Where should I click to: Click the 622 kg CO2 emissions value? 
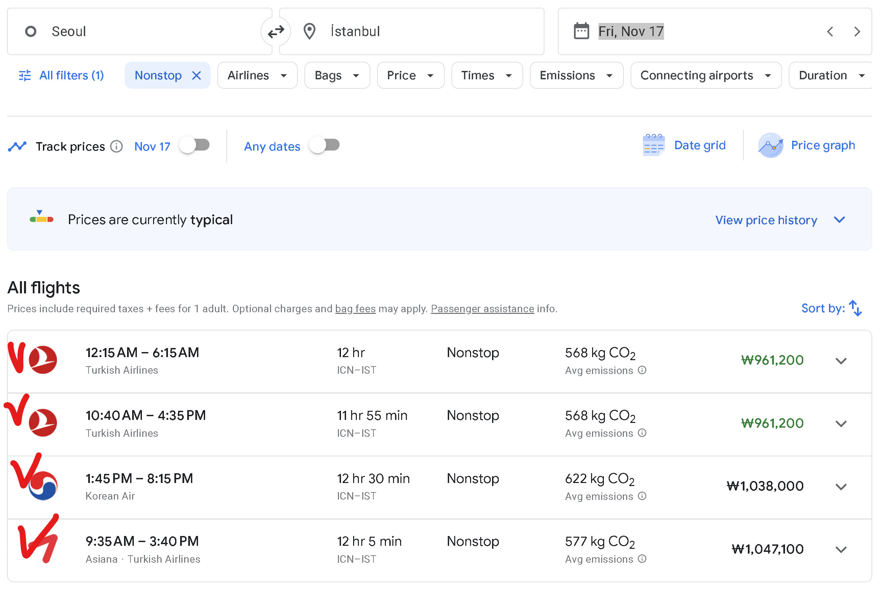pyautogui.click(x=600, y=479)
